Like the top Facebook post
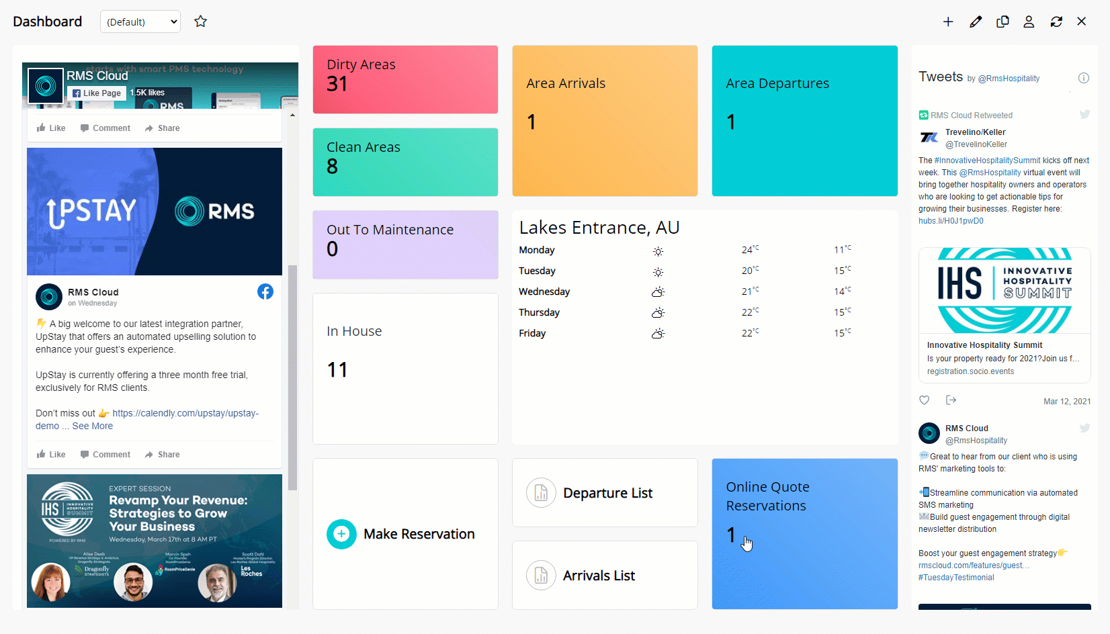Viewport: 1110px width, 634px height. point(51,128)
